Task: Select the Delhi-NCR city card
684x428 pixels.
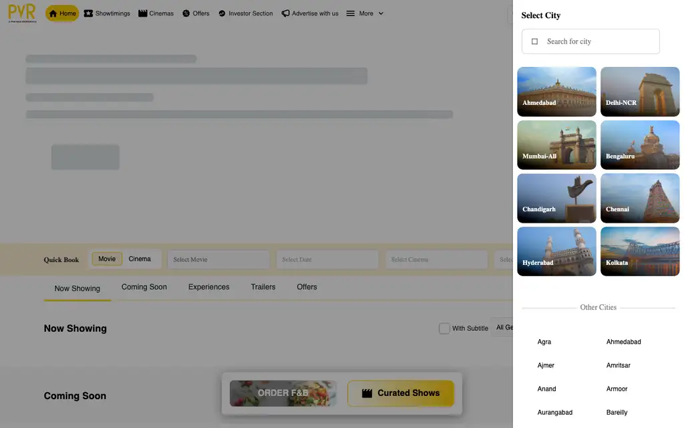Action: click(x=640, y=92)
